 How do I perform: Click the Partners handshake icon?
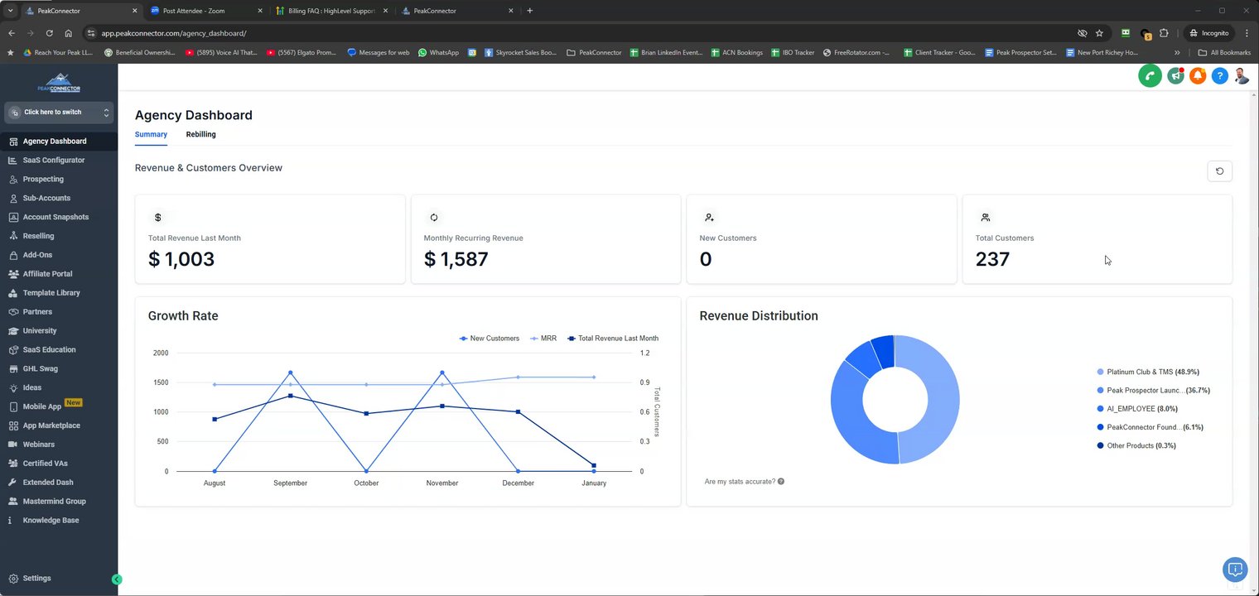click(14, 312)
